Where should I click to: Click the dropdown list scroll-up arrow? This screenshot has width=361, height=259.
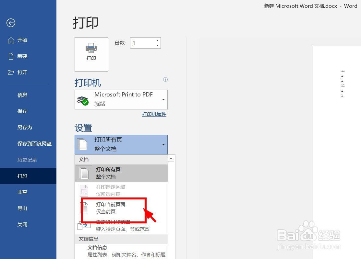(x=171, y=159)
